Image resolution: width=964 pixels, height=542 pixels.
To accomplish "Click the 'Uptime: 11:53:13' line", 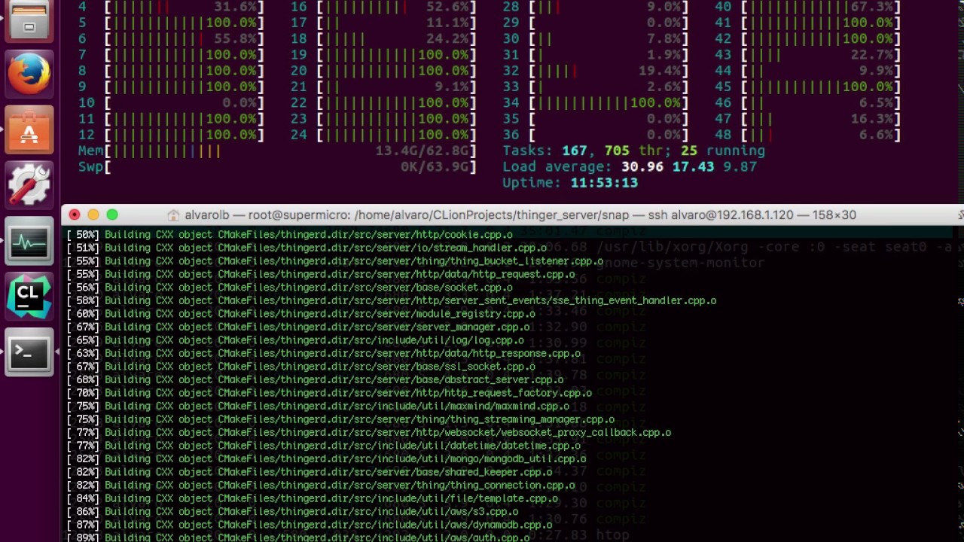I will click(x=570, y=183).
